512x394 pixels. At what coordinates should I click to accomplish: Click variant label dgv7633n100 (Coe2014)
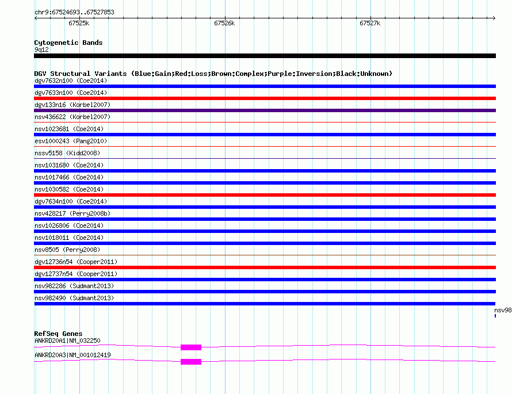tap(71, 93)
